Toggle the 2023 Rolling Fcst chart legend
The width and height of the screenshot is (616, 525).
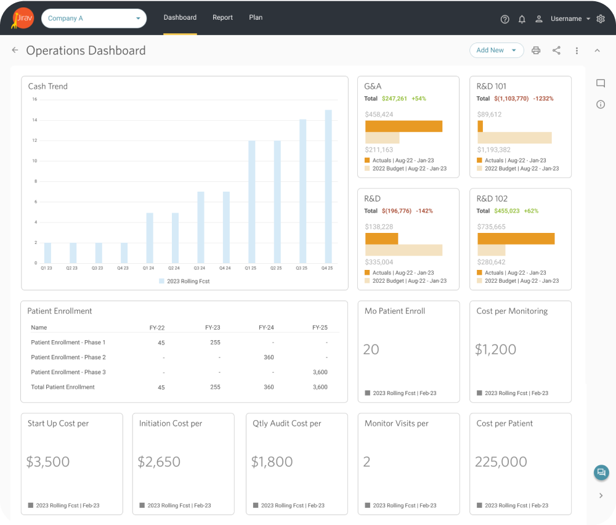184,281
